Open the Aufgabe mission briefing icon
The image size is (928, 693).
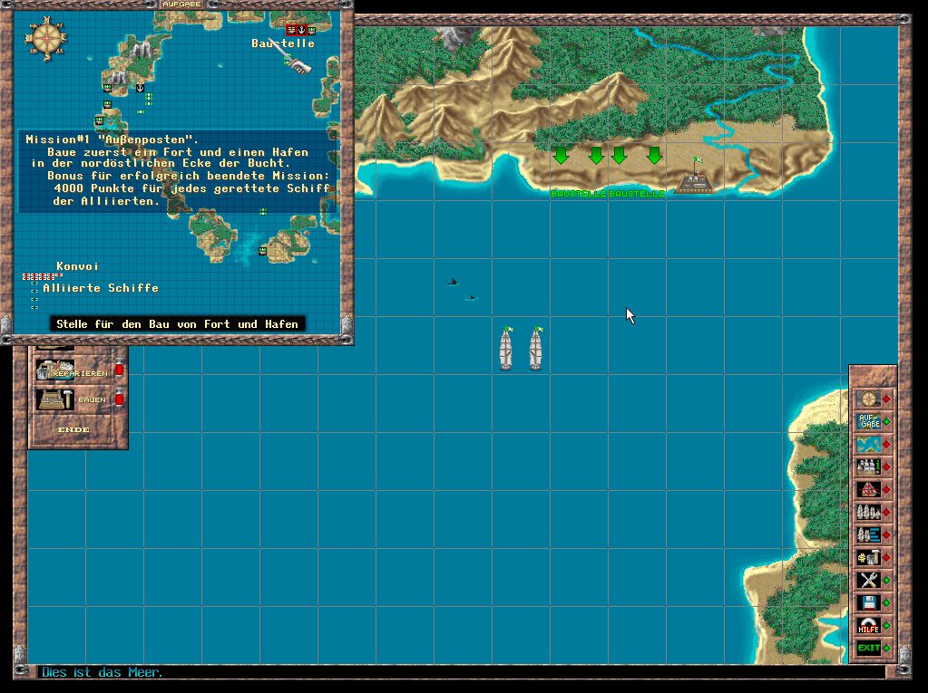(868, 421)
